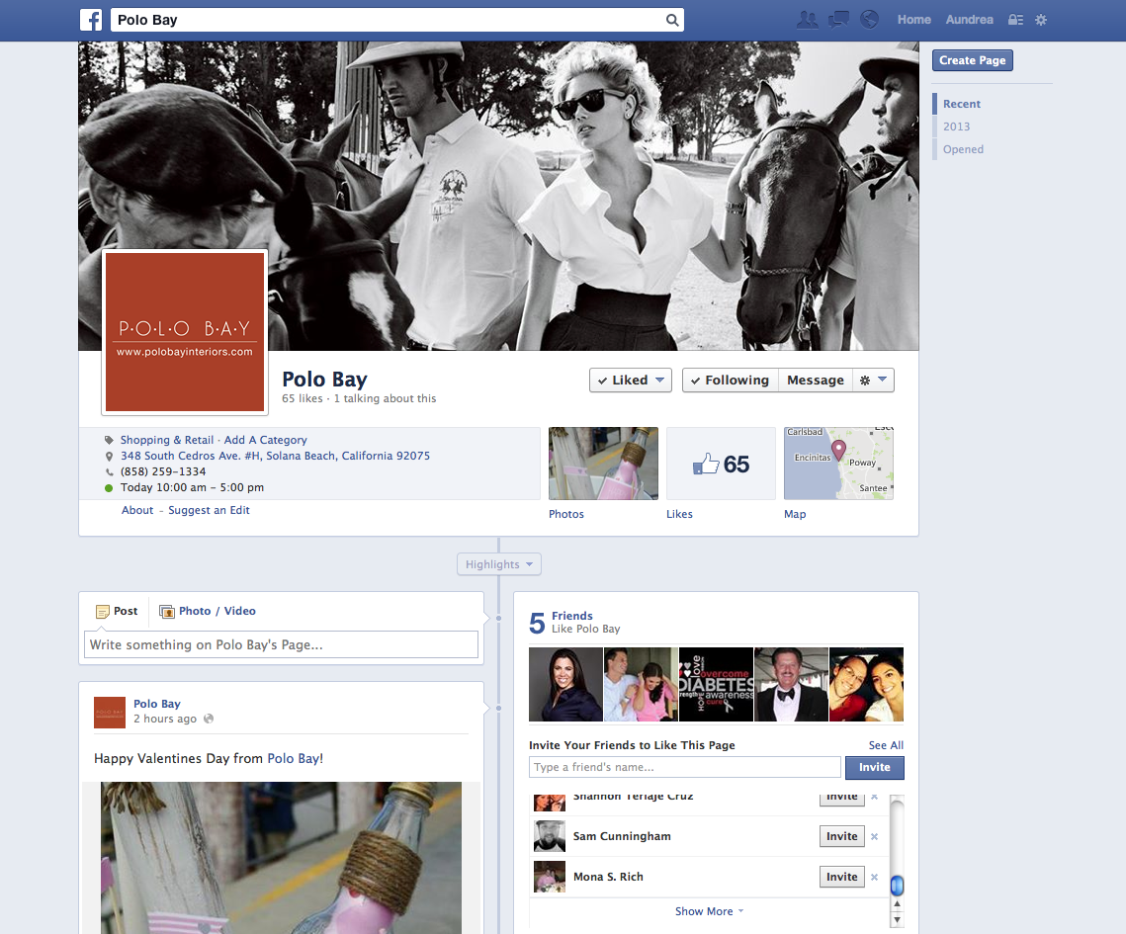Expand Show More friends list
Screen dimensions: 1126x934
point(709,911)
